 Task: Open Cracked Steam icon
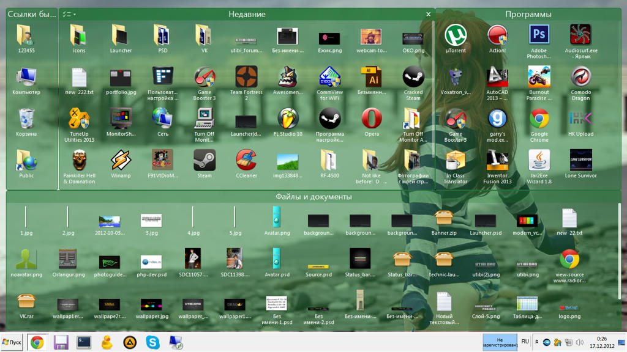(413, 83)
